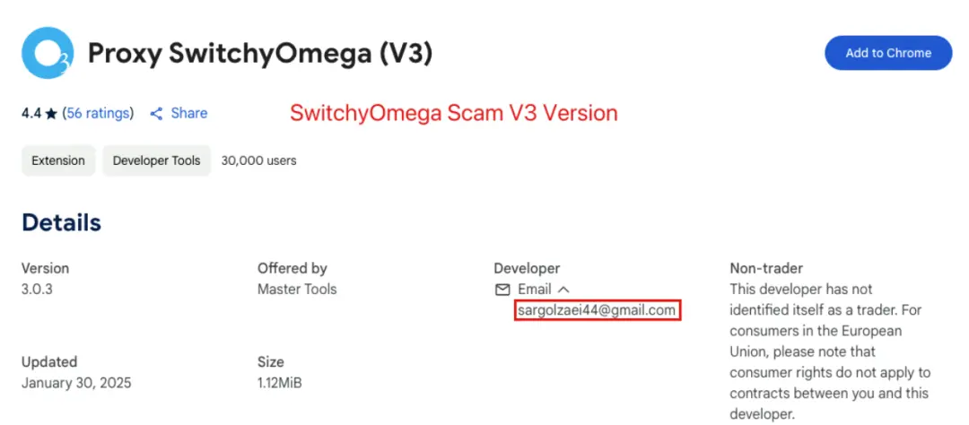The image size is (969, 425).
Task: Click the version number 3.0.3
Action: tap(37, 289)
